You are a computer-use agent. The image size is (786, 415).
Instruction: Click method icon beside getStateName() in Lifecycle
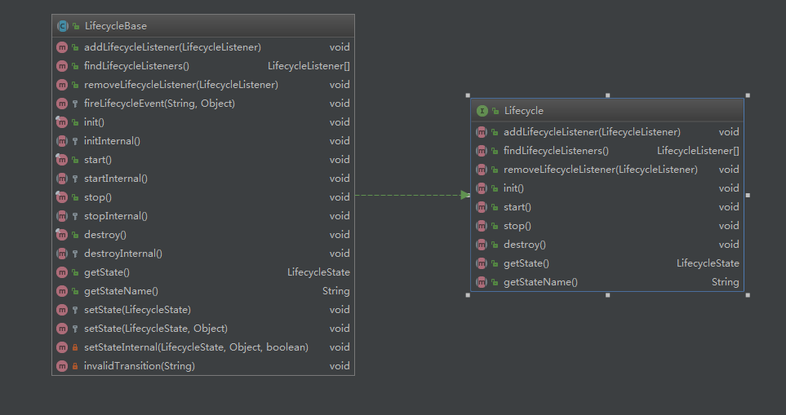pos(482,282)
